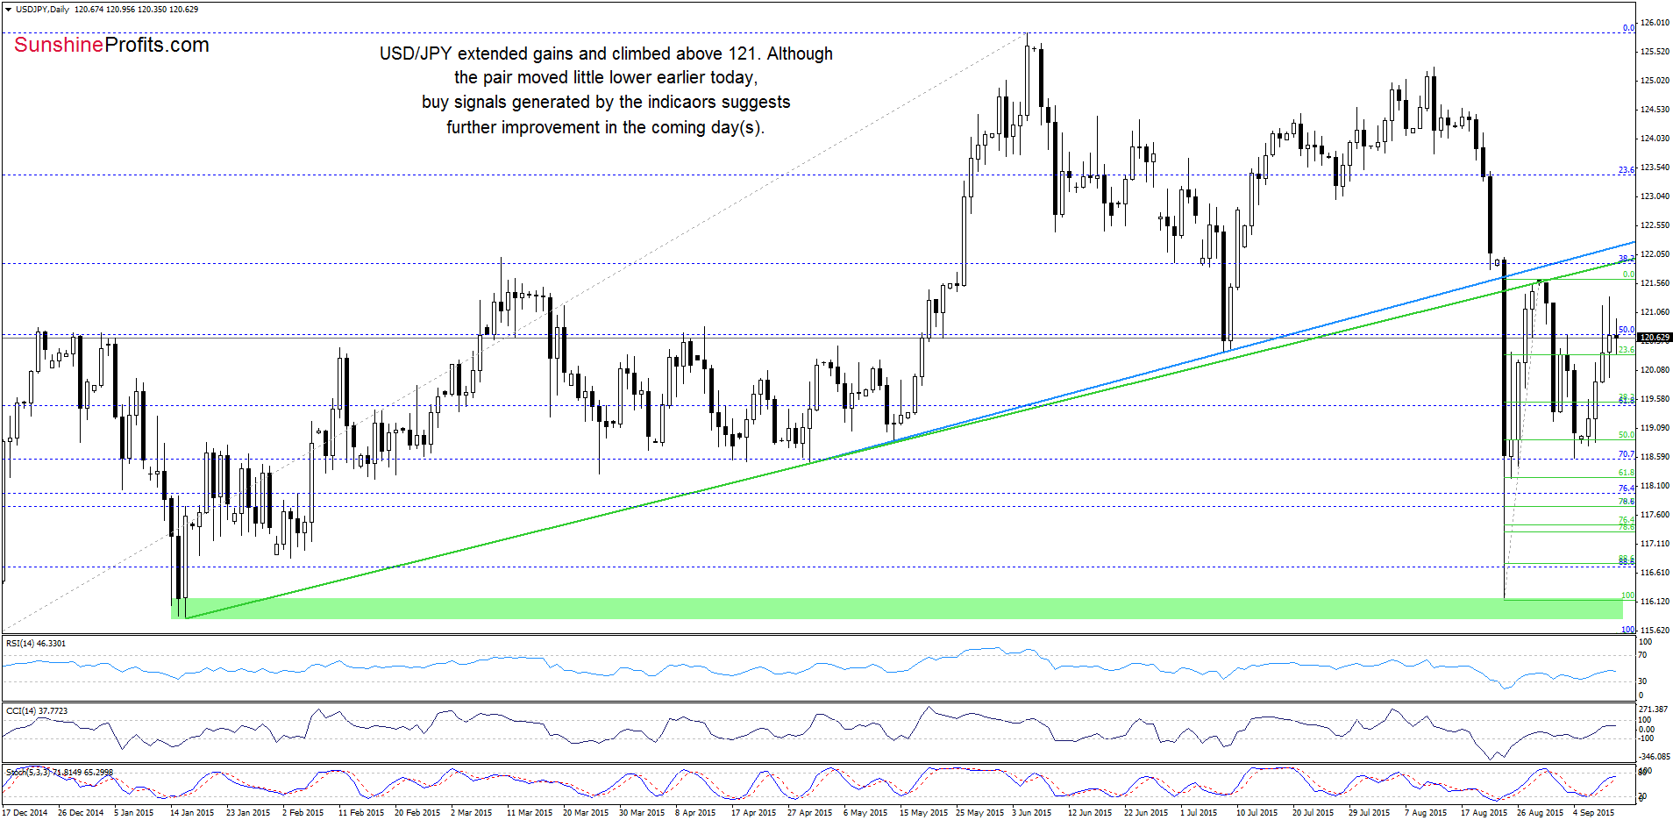This screenshot has width=1673, height=820.
Task: Click the 122.050 price axis label
Action: point(1655,254)
